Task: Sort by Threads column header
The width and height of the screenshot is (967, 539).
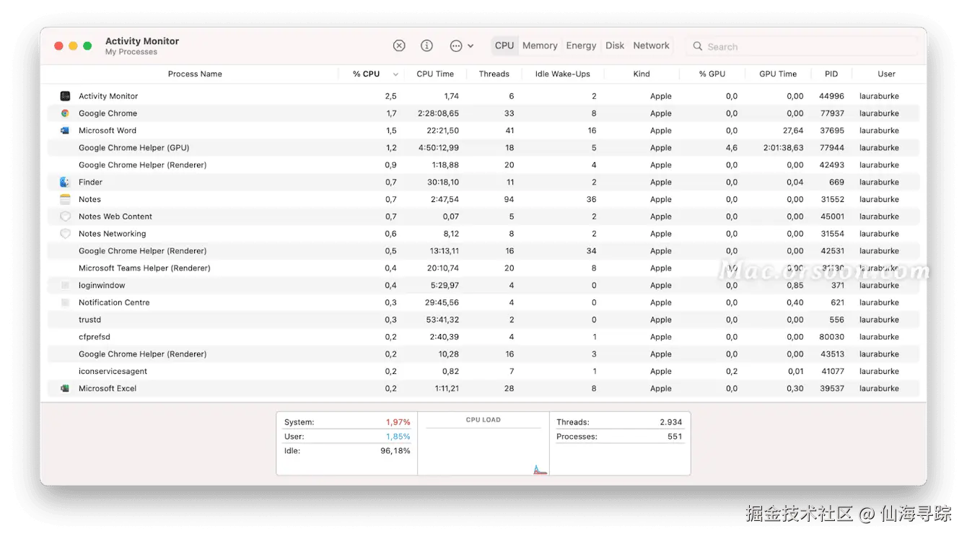Action: coord(494,74)
